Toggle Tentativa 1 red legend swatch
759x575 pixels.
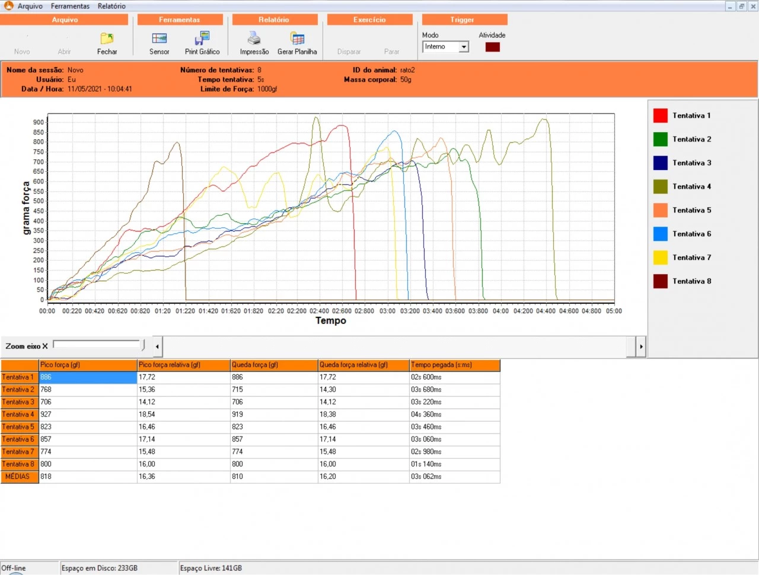tap(660, 115)
